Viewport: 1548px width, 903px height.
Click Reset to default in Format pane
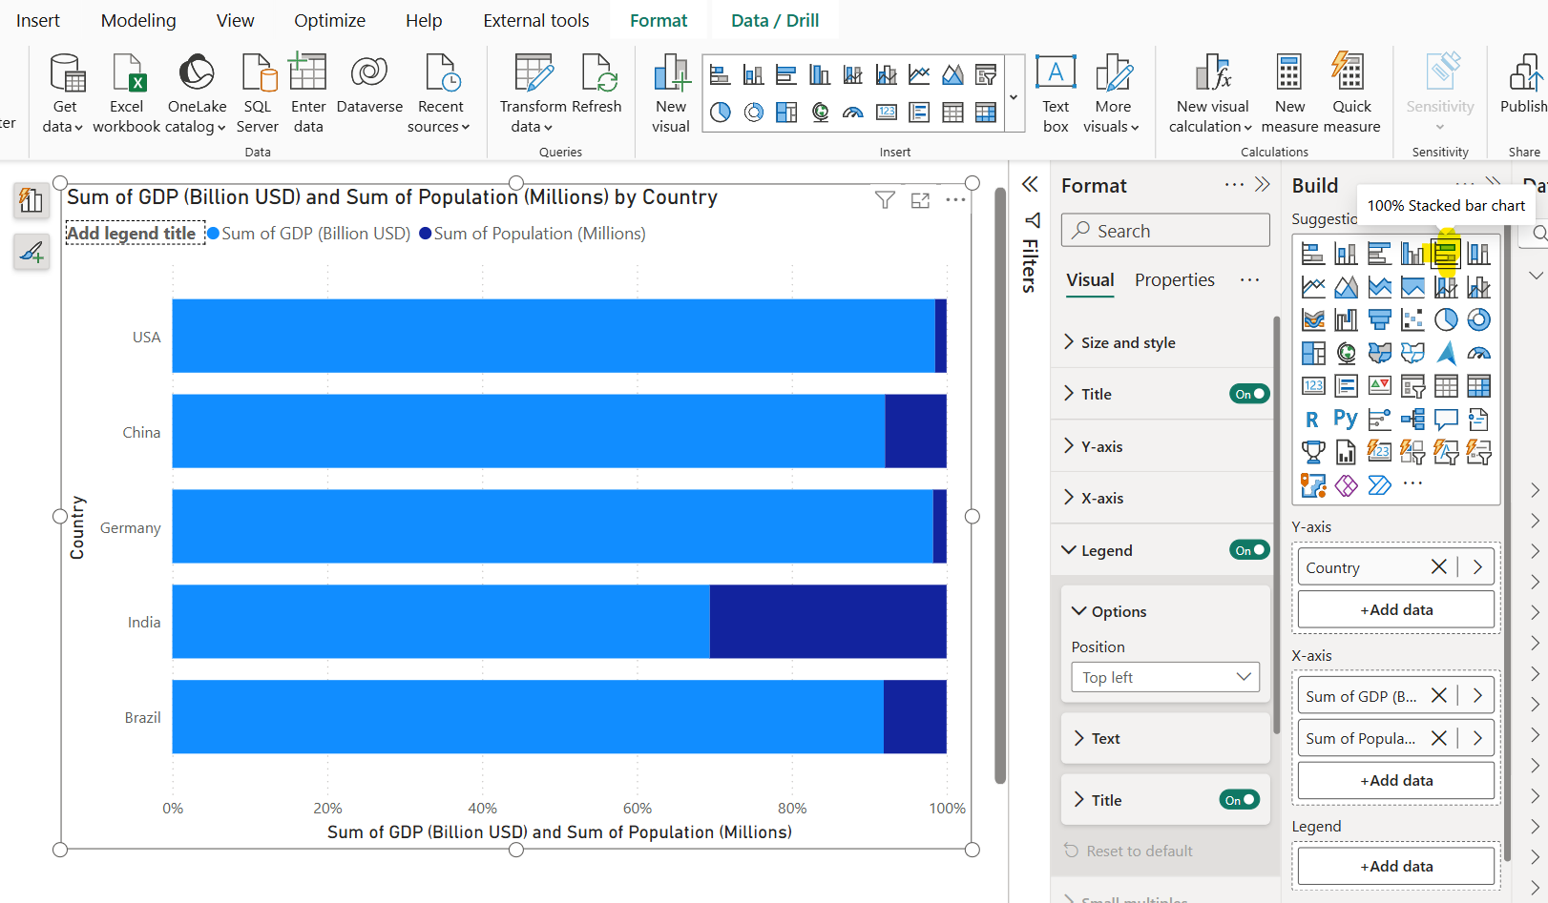(x=1138, y=850)
